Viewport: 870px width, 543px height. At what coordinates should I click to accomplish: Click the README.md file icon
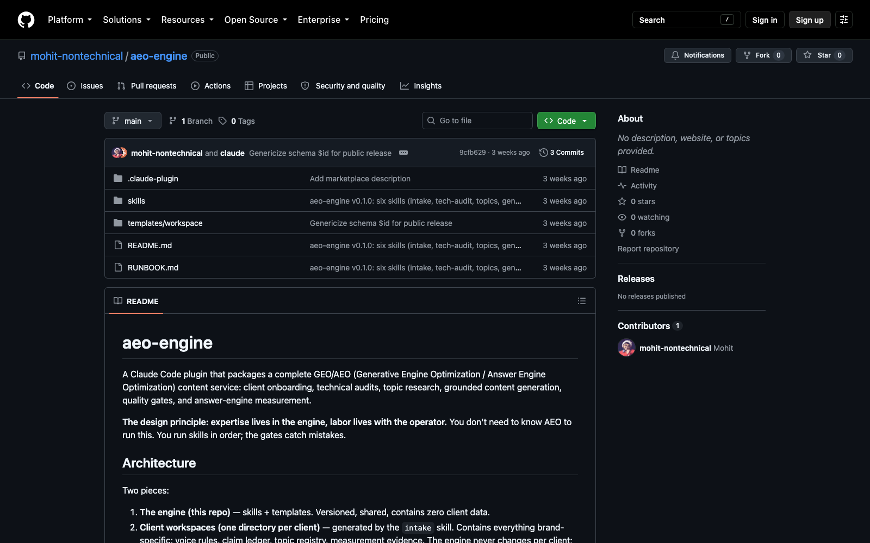coord(118,245)
